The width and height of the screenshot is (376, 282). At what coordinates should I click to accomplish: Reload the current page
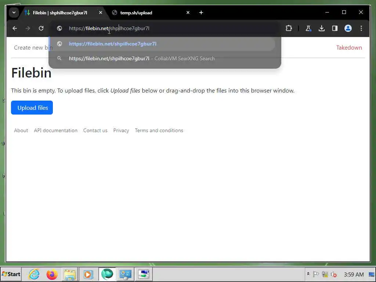coord(41,28)
